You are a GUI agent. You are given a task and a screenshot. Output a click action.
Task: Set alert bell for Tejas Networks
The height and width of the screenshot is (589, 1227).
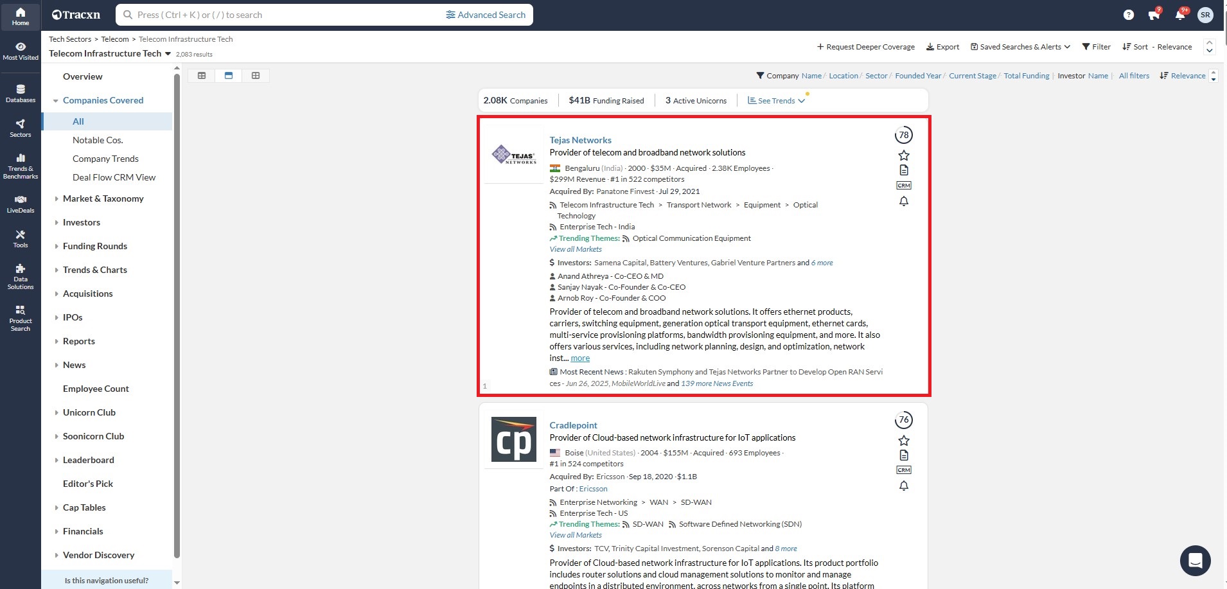(903, 201)
